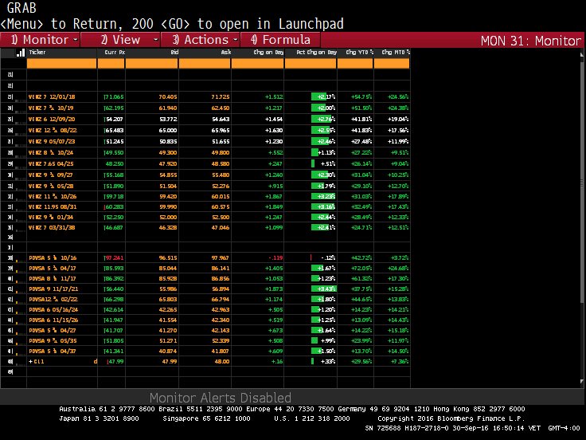Select the VENZ 6 12/09/20 ticker

52,120
